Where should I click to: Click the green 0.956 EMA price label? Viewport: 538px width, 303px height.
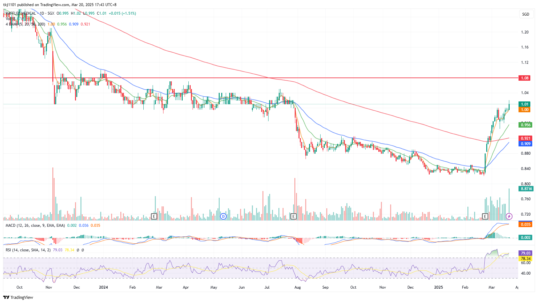click(x=526, y=125)
